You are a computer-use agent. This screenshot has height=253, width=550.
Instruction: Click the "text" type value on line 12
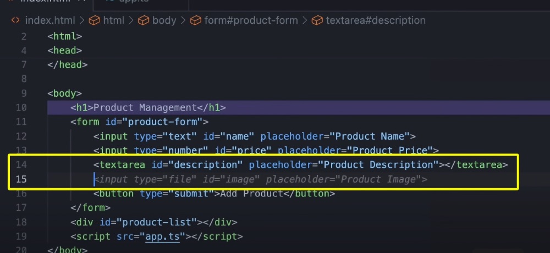click(180, 136)
